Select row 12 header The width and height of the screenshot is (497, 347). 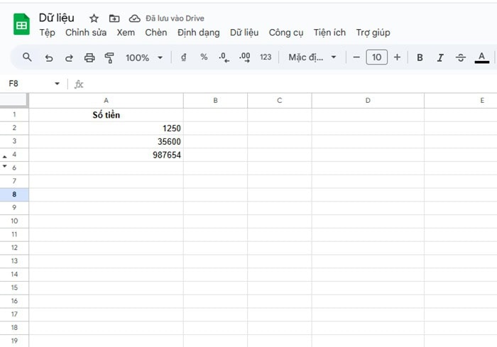coord(14,248)
